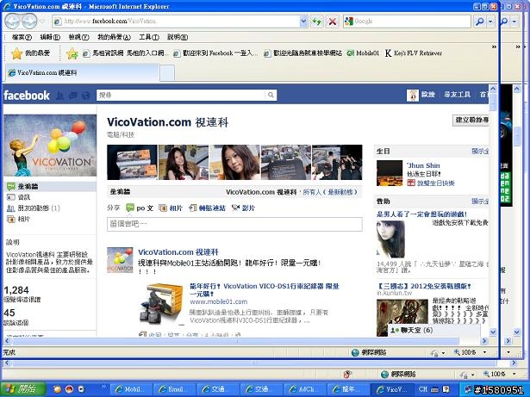The width and height of the screenshot is (530, 397).
Task: Open the 說明(H) menu
Action: click(x=178, y=37)
